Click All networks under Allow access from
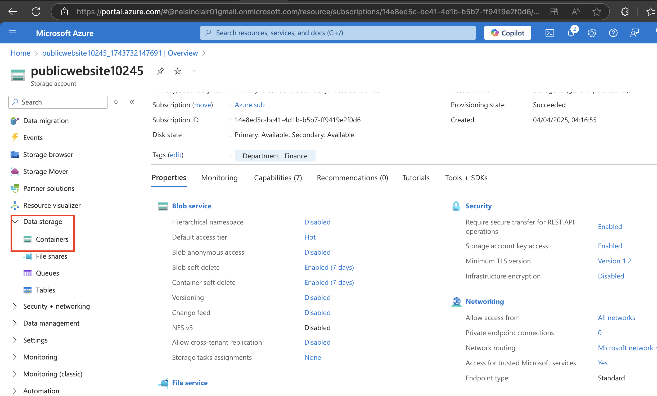Image resolution: width=657 pixels, height=396 pixels. (616, 317)
